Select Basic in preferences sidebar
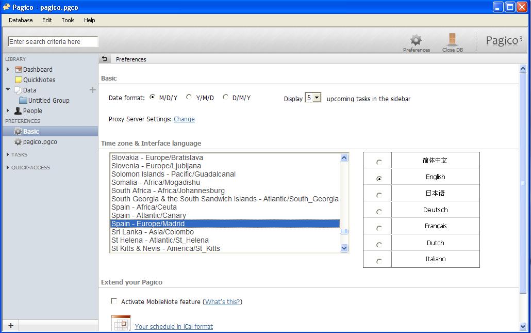The height and width of the screenshot is (333, 531). tap(50, 131)
